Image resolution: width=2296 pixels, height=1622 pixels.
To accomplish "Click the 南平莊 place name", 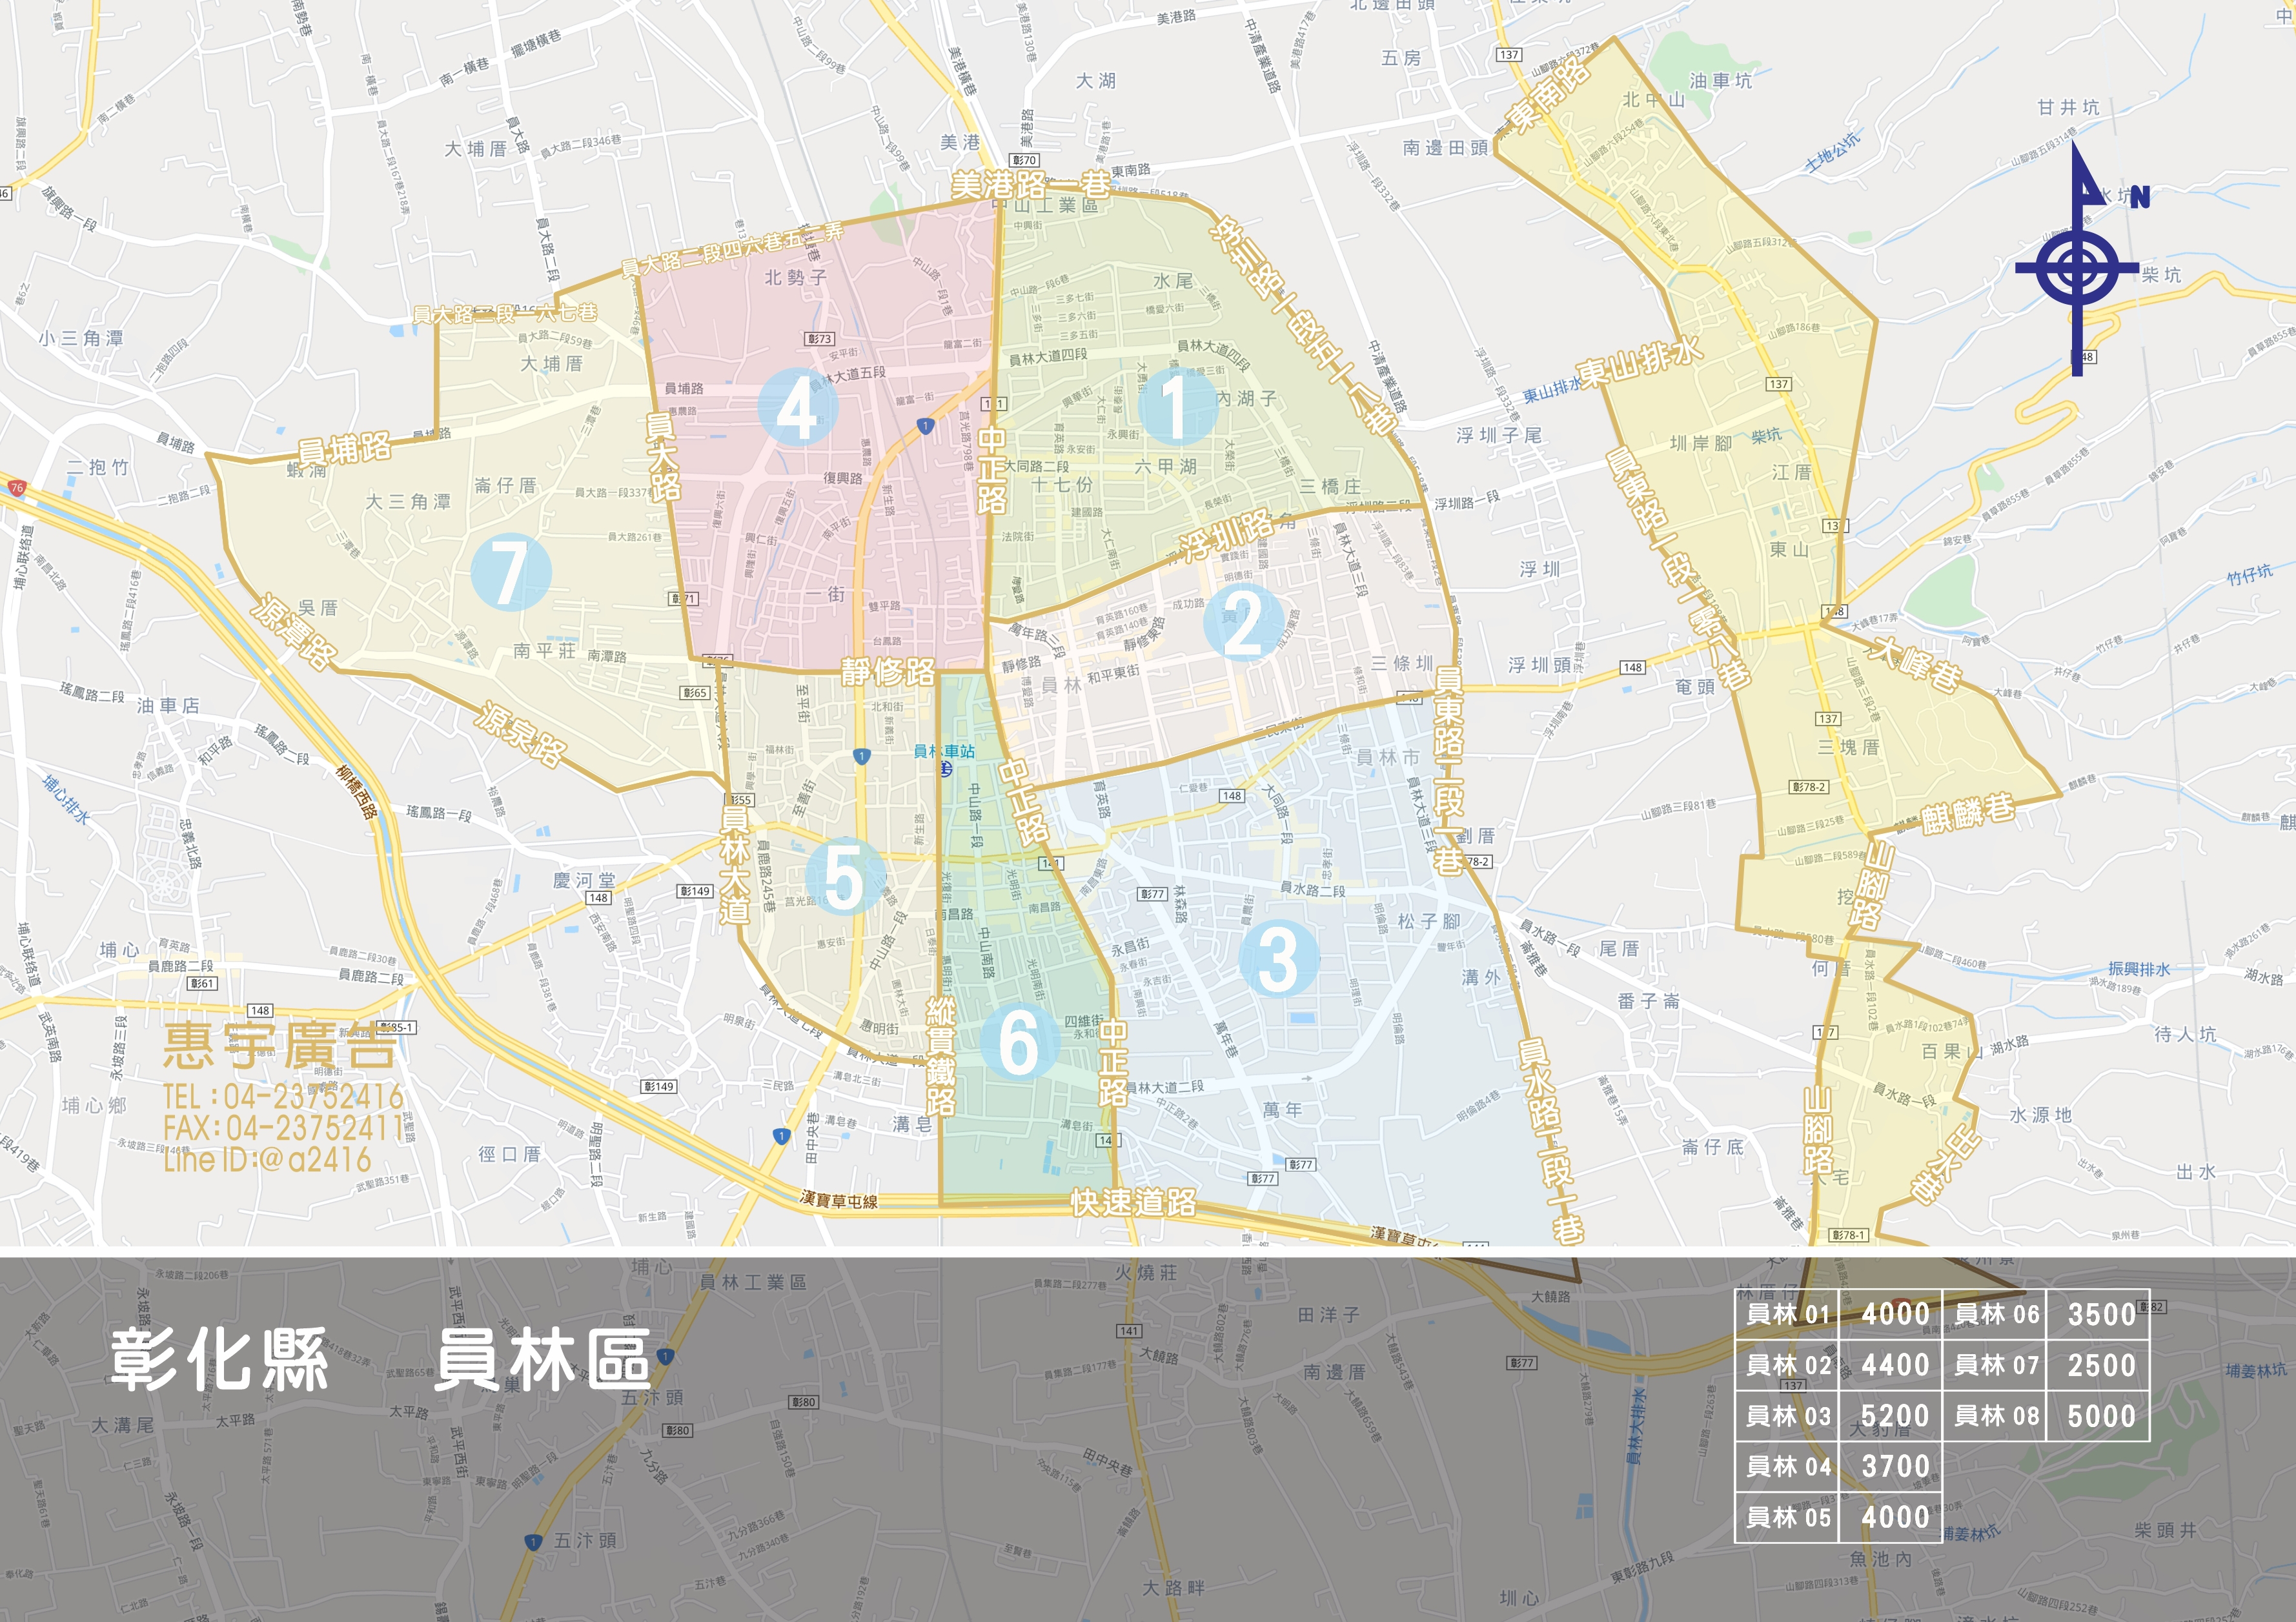I will (x=545, y=650).
